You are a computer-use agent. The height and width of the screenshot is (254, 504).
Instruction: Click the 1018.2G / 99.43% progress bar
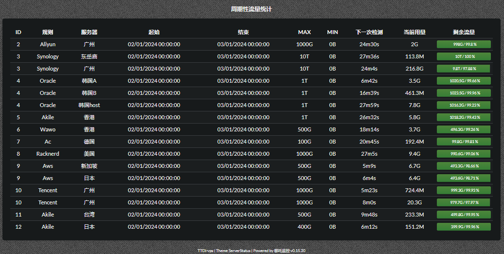(464, 117)
